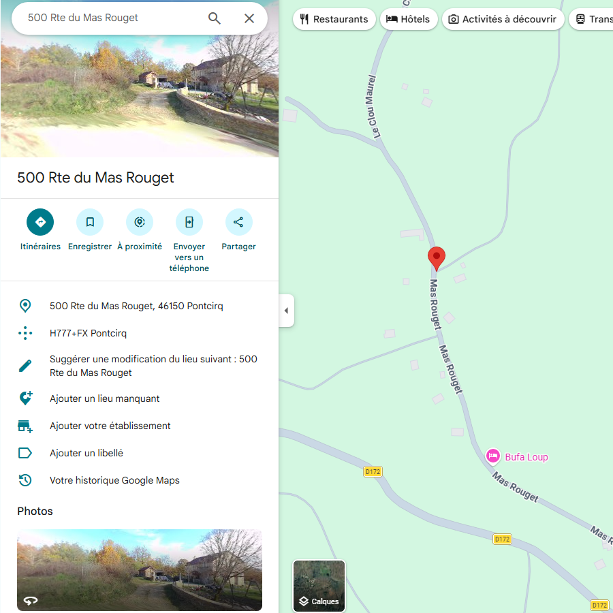Click the D172 road badge next to the Calques switcher
The width and height of the screenshot is (613, 613).
[x=373, y=471]
